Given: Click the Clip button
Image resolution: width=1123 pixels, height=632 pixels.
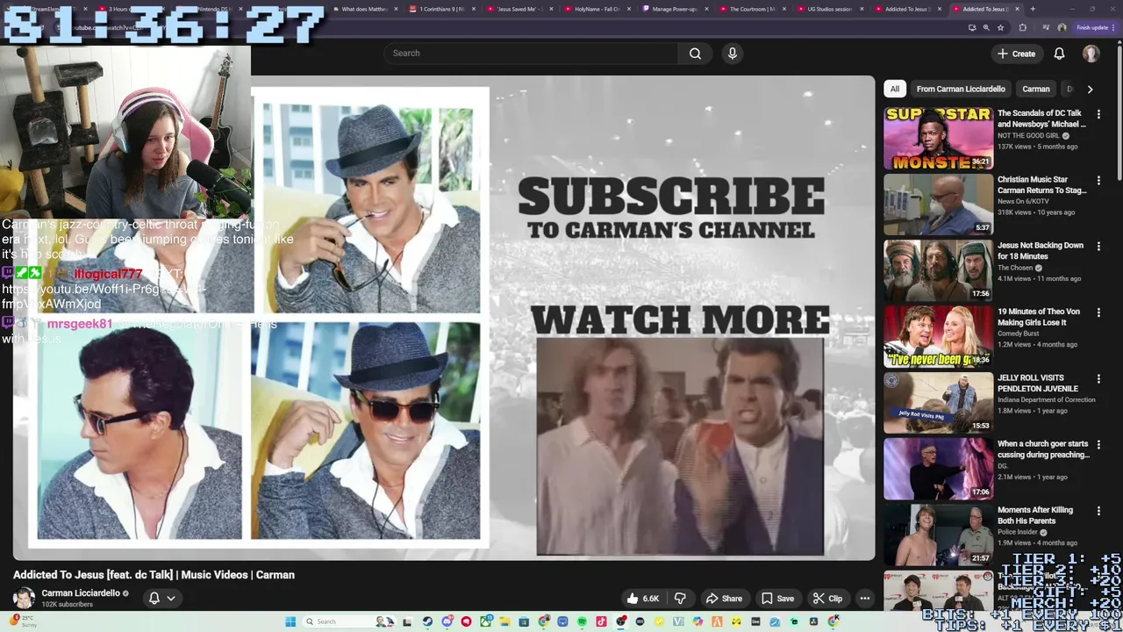Looking at the screenshot, I should pyautogui.click(x=827, y=599).
